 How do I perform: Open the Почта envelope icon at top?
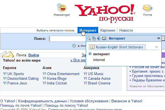(147, 8)
